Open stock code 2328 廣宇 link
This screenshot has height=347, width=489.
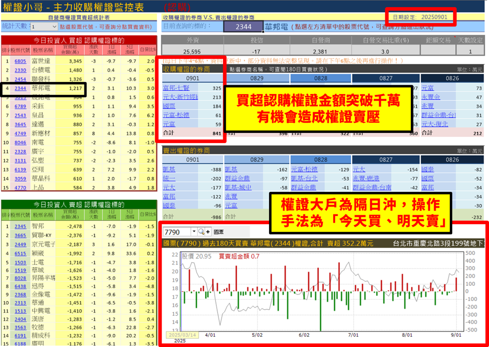pyautogui.click(x=20, y=151)
